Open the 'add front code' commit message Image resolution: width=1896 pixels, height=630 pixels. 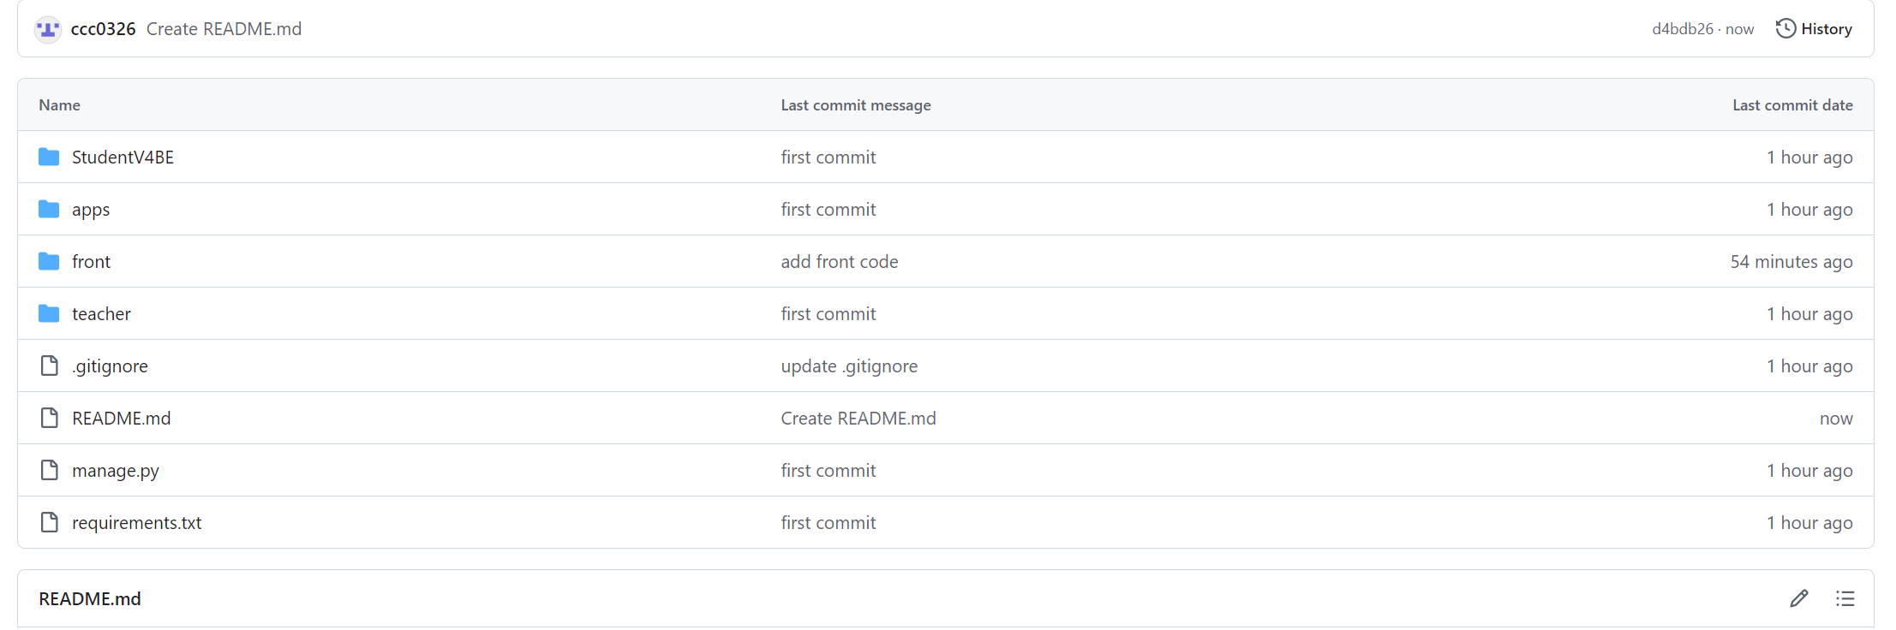pos(839,262)
